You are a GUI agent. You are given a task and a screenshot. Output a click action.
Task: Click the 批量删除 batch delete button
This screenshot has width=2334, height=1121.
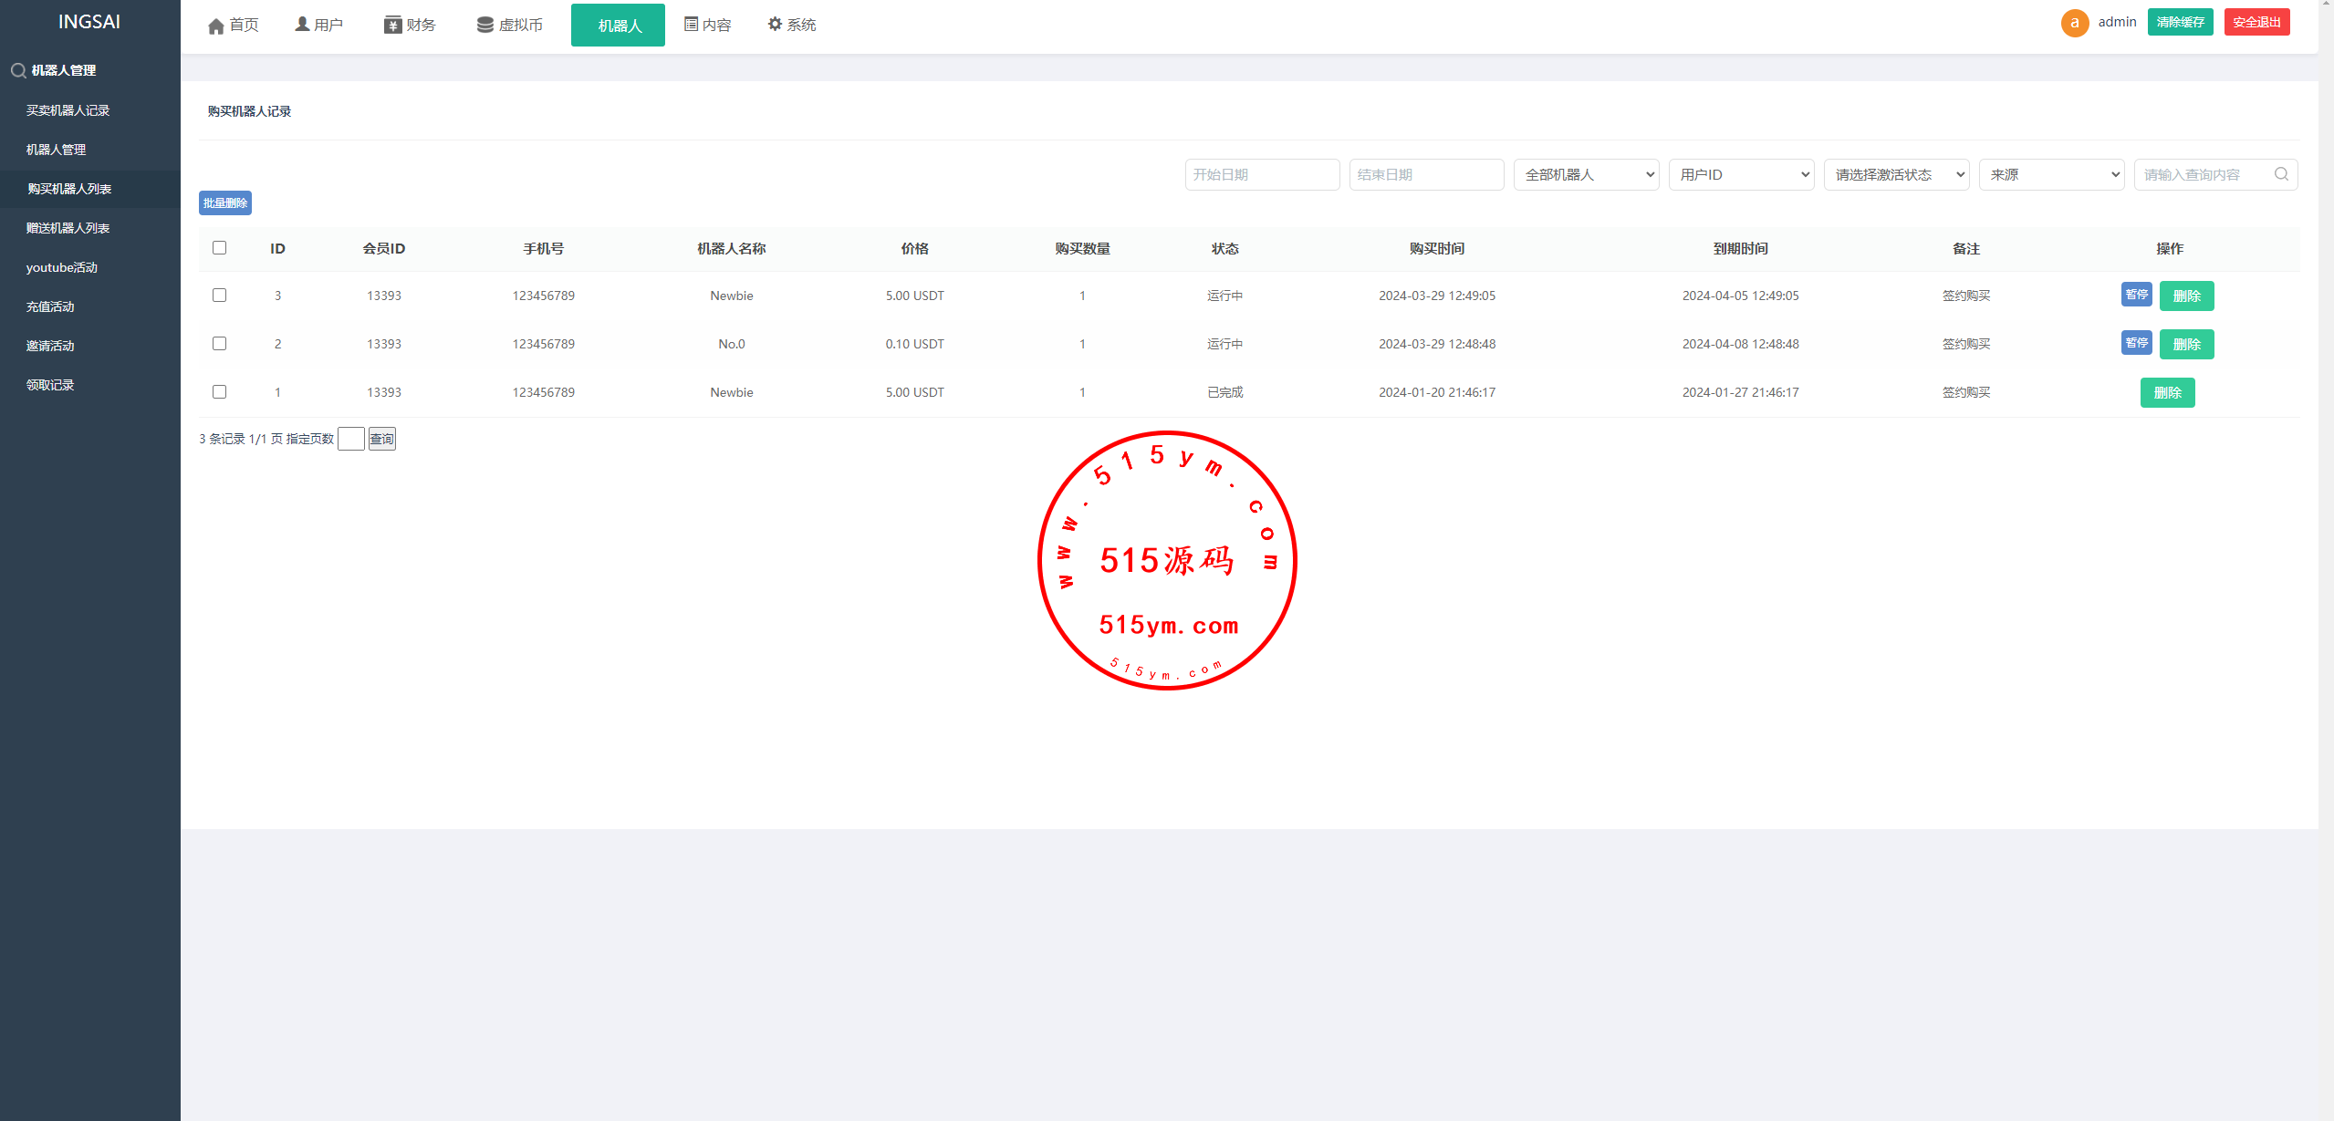[x=224, y=202]
